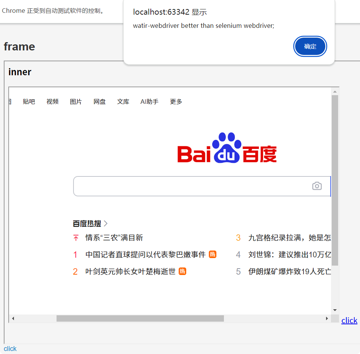Click the vertical scrollbar thumb
360x354 pixels.
pos(335,180)
